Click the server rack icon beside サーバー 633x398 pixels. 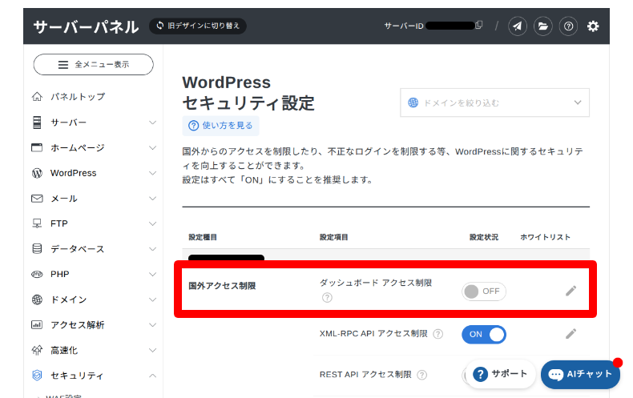pos(37,123)
